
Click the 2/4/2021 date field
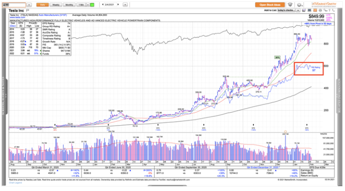click(x=111, y=4)
